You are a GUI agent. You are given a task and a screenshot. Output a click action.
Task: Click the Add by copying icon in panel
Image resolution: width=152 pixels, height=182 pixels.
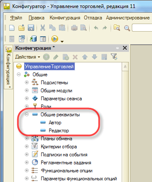(66, 57)
